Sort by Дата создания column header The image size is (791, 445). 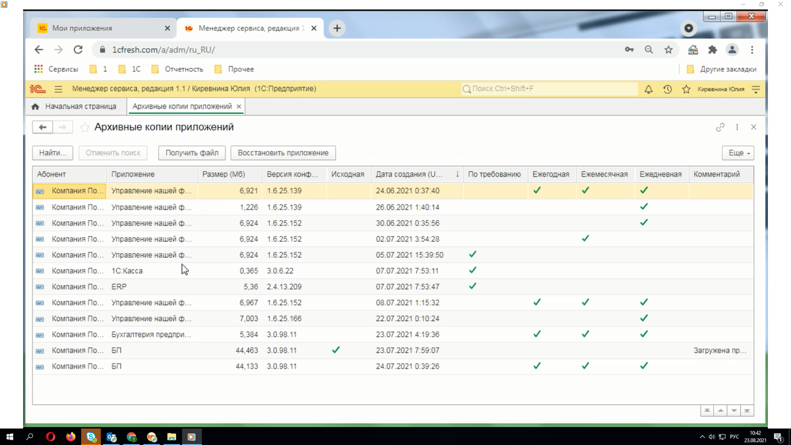point(417,175)
